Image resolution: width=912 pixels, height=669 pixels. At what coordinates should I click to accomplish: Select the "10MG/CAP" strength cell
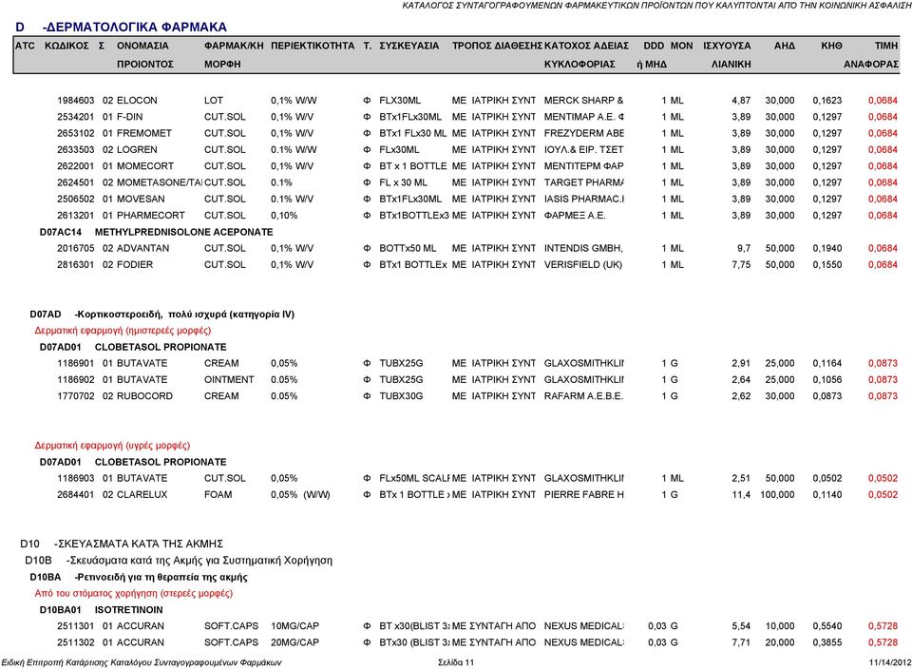click(294, 626)
